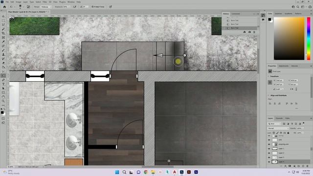
Task: Click the align left edges button
Action: pos(270,103)
